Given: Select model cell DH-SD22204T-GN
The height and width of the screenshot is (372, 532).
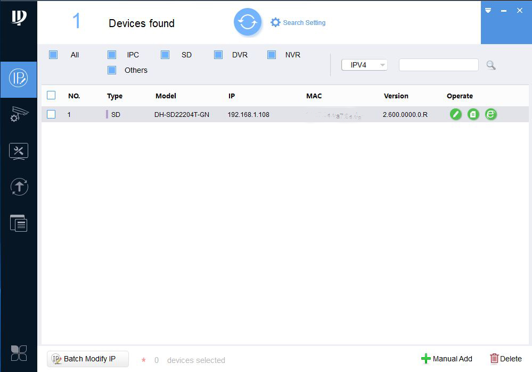Looking at the screenshot, I should coord(182,114).
